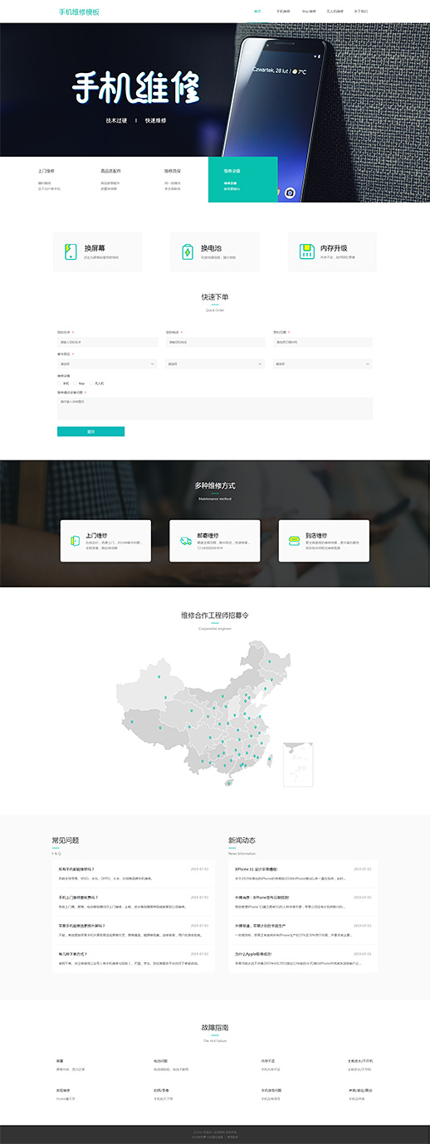Open the first 服务区域 region dropdown

pyautogui.click(x=107, y=363)
